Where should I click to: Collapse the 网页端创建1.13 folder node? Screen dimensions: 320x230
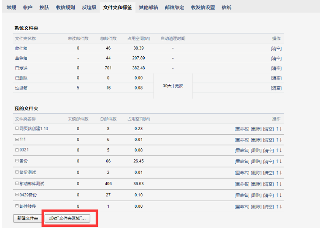17,128
